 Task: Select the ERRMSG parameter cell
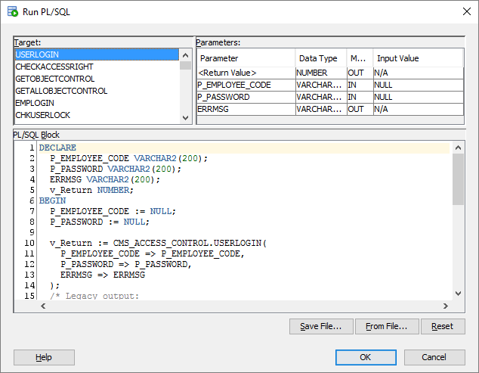(246, 109)
